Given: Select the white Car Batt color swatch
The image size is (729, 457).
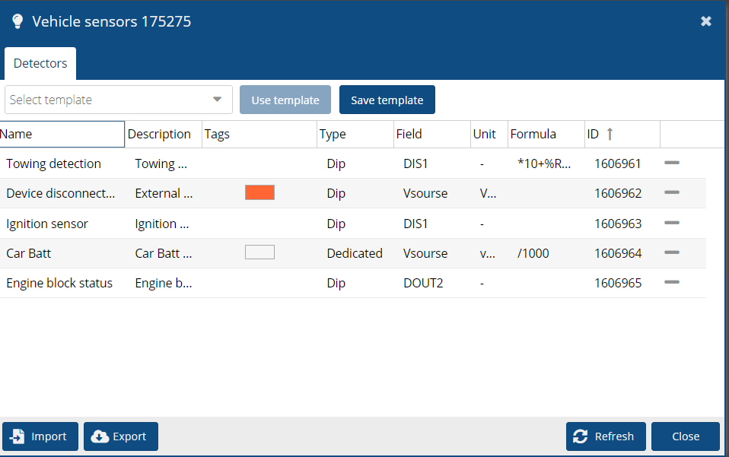Looking at the screenshot, I should [x=259, y=252].
